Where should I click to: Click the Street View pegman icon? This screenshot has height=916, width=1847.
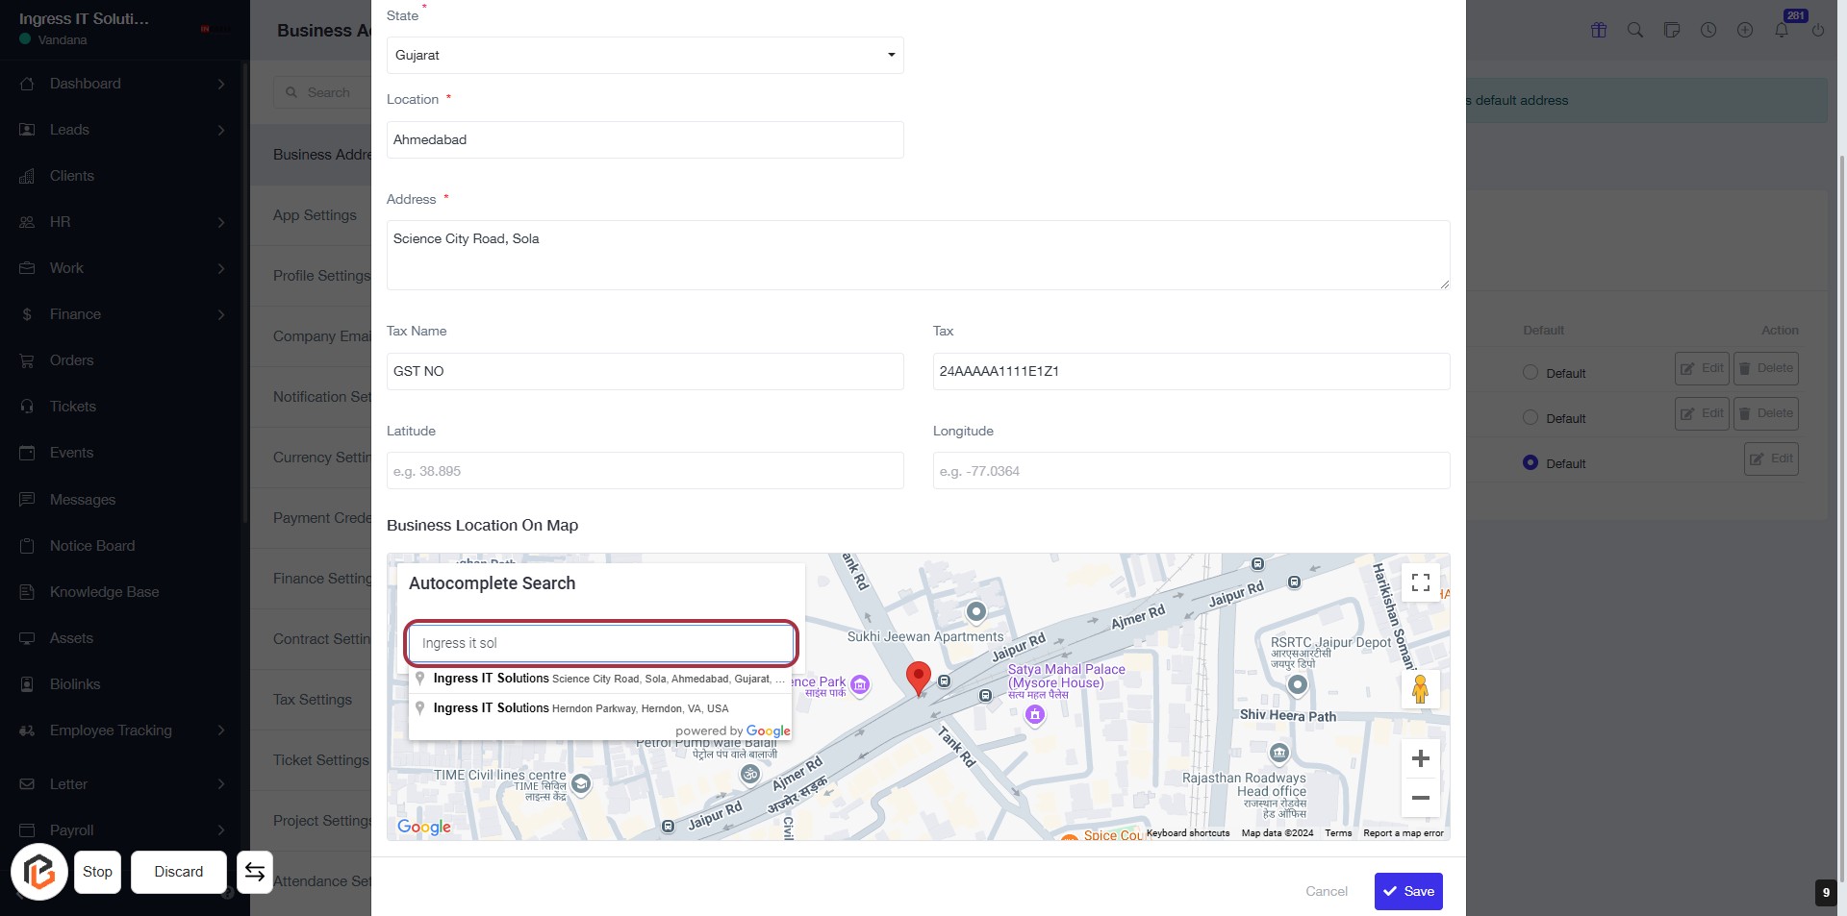click(1420, 689)
